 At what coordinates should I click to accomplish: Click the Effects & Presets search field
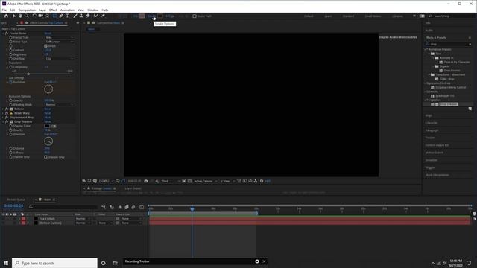tap(449, 45)
